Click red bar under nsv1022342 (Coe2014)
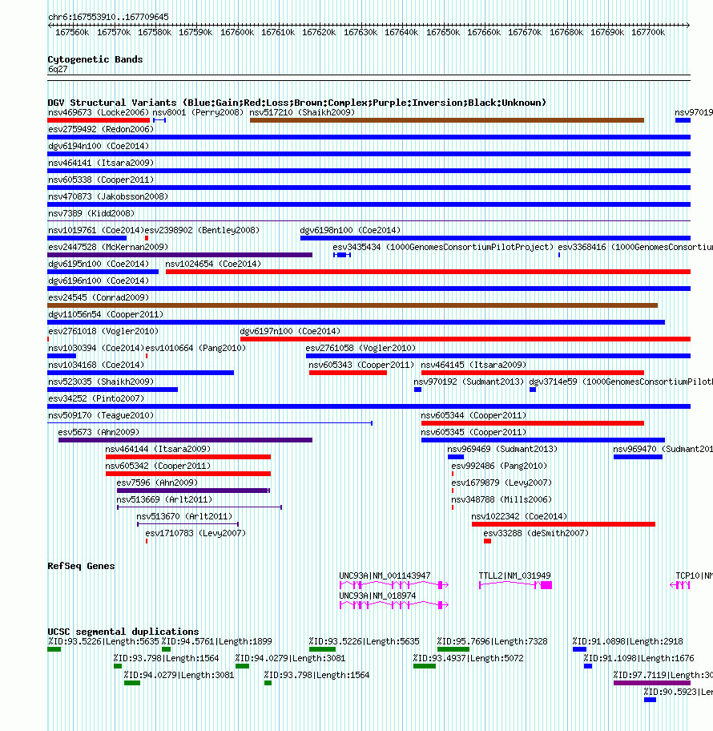This screenshot has width=713, height=731. point(563,524)
